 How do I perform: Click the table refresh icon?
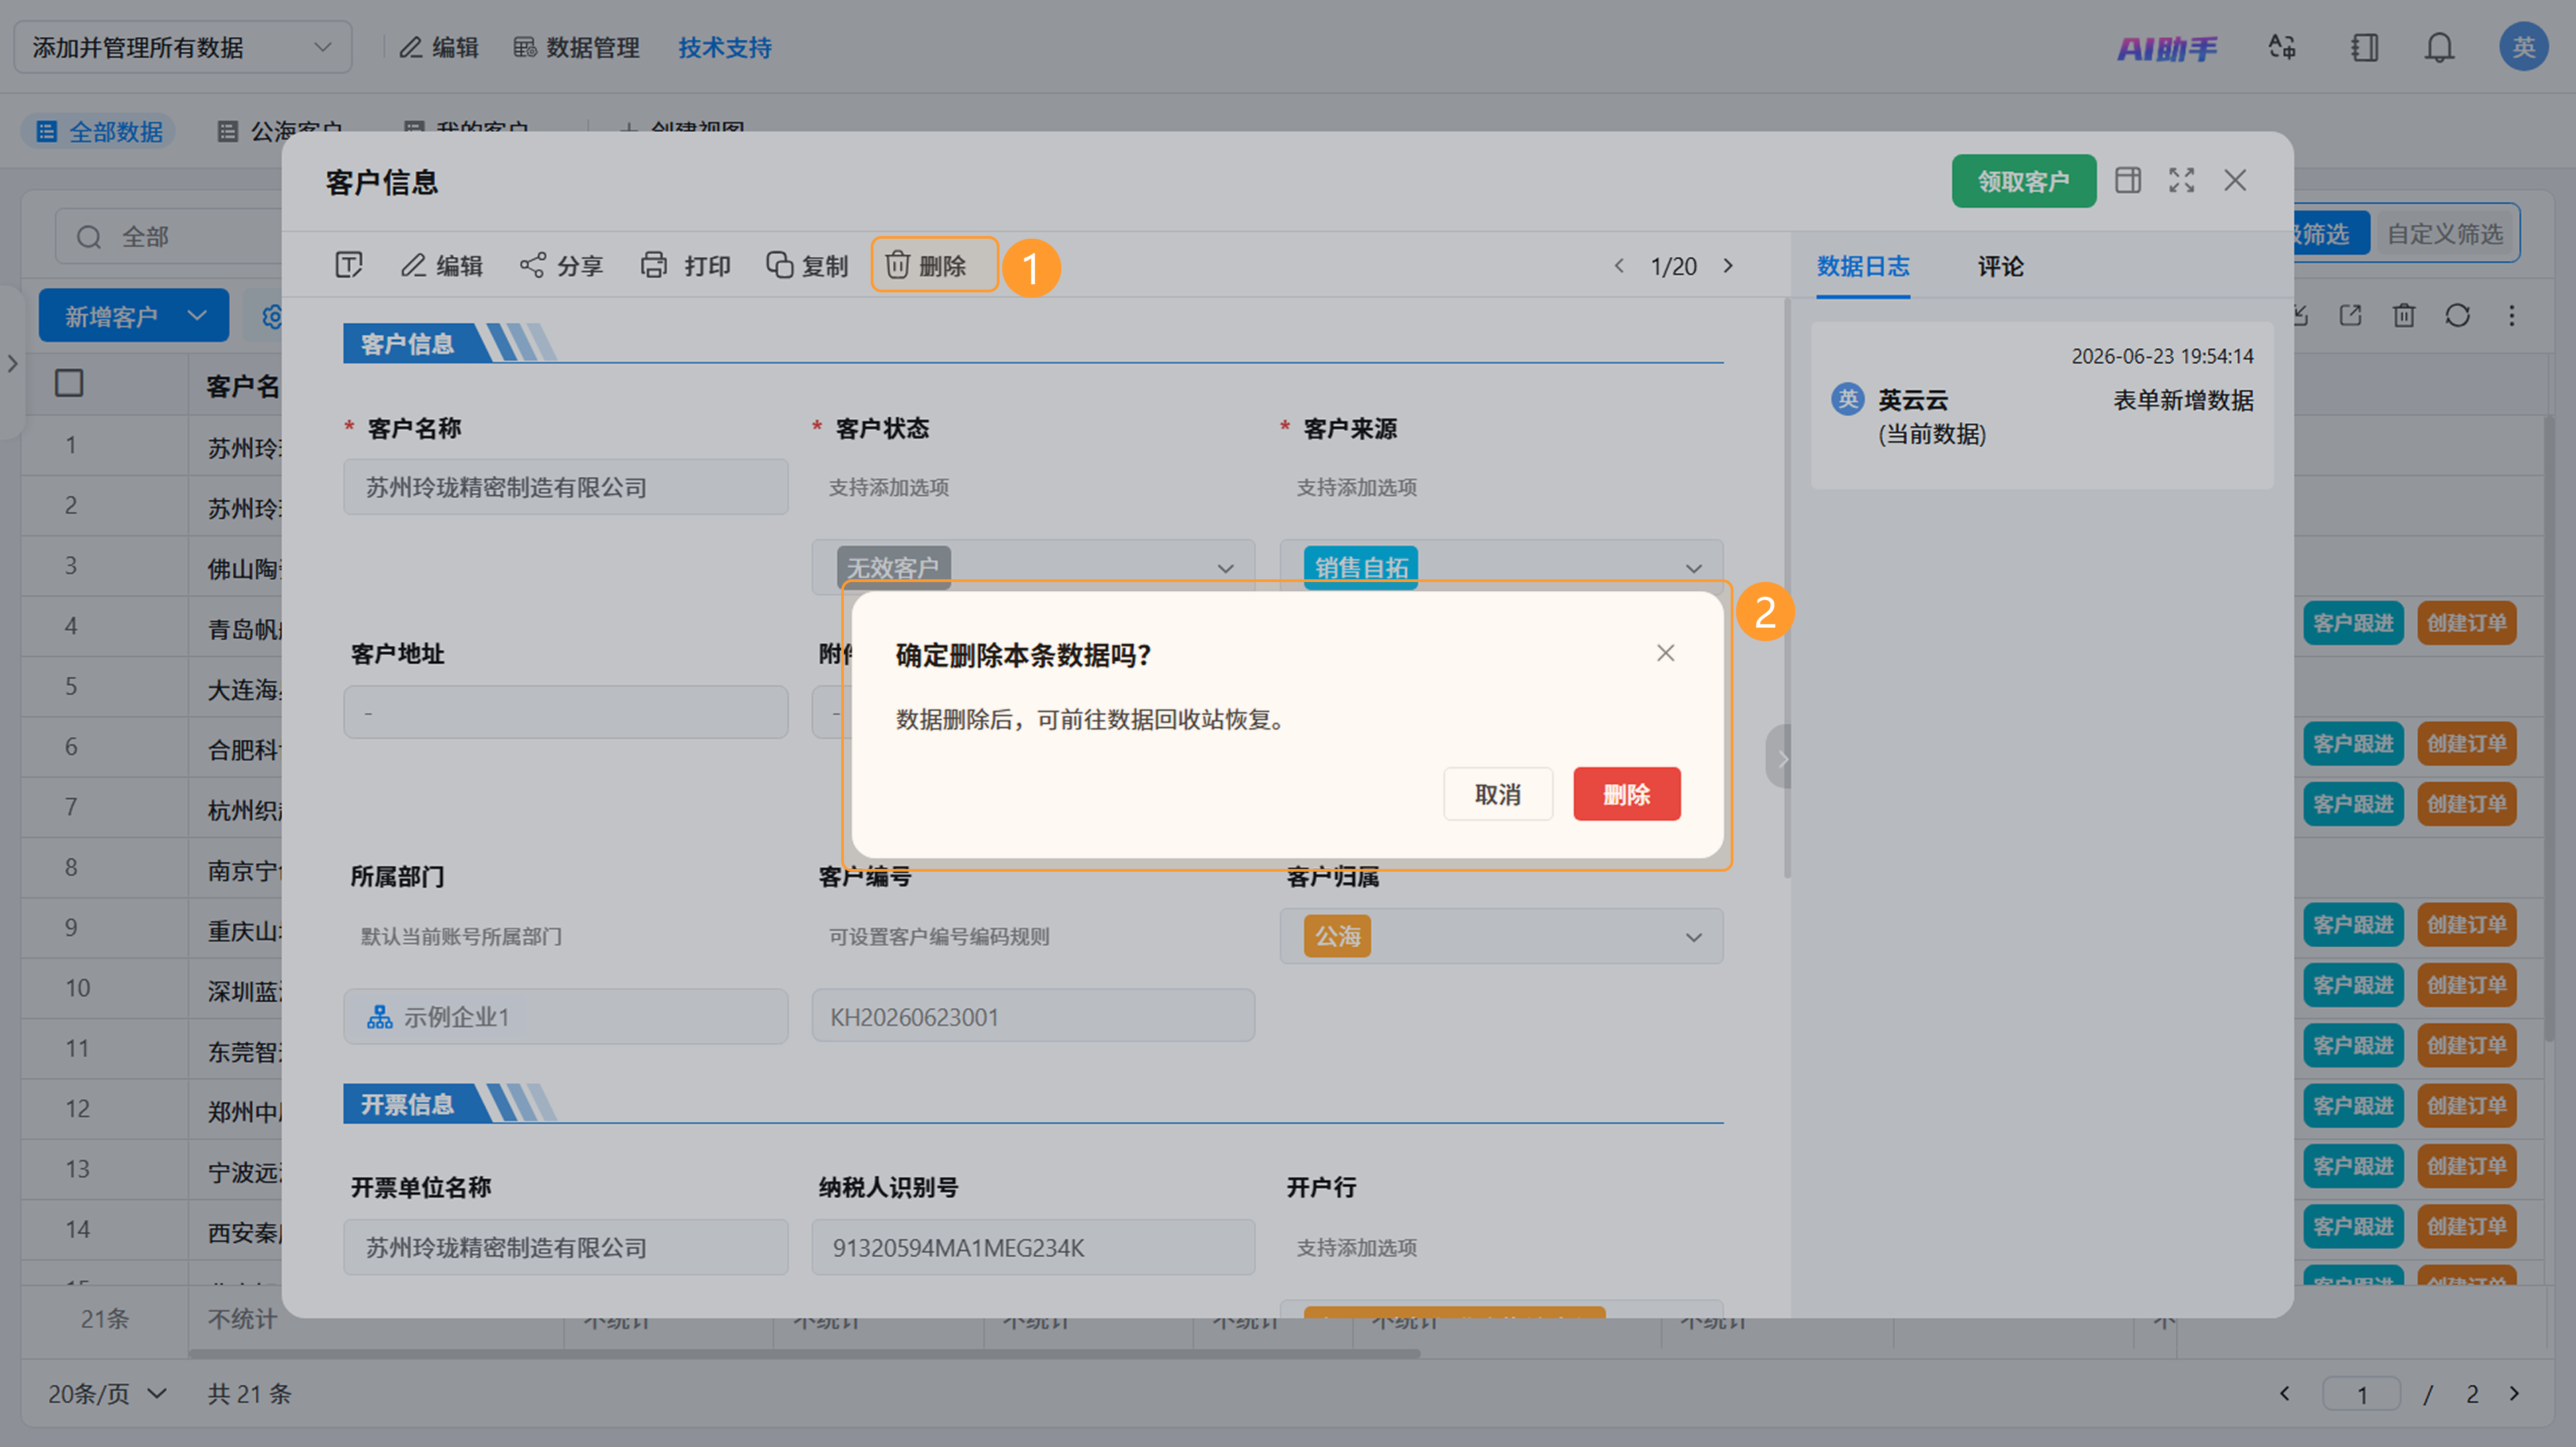coord(2458,316)
